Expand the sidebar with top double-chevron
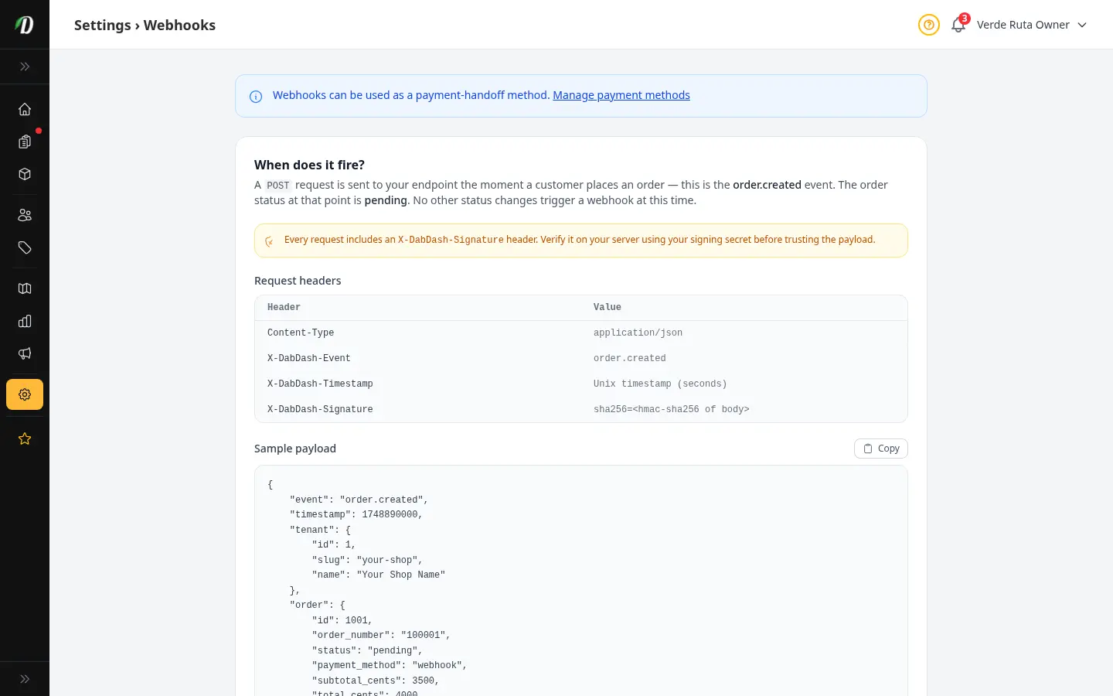The image size is (1113, 696). click(25, 67)
